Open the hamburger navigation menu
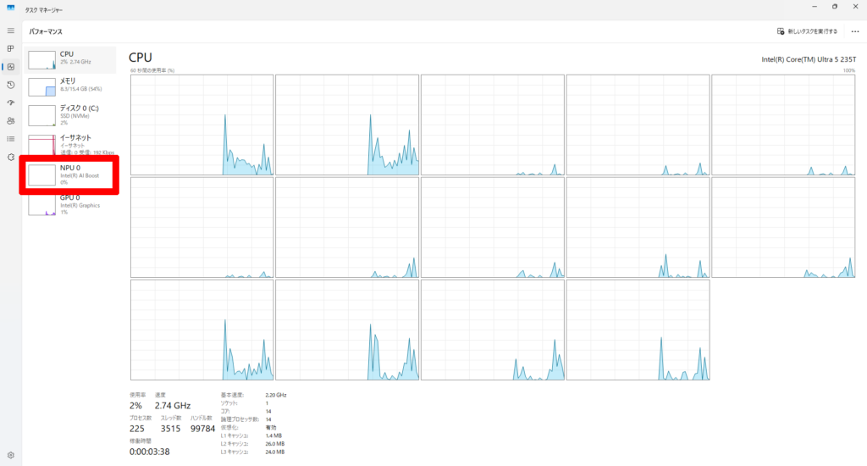Viewport: 867px width, 466px height. coord(11,31)
